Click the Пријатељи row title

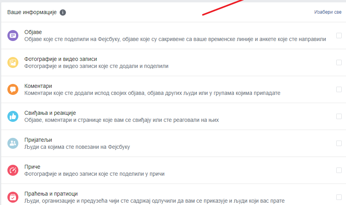point(38,140)
